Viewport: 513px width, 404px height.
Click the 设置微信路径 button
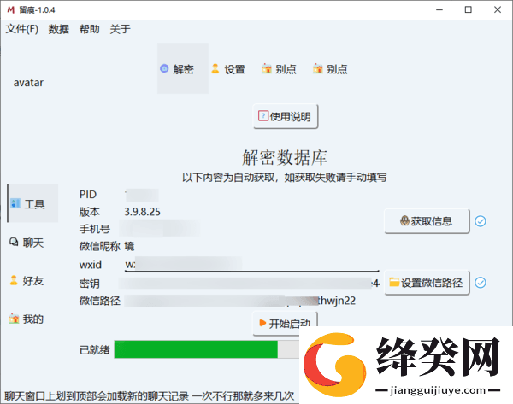point(427,283)
